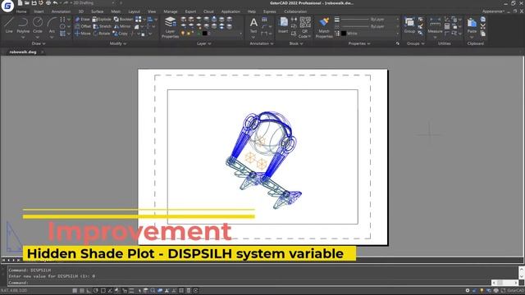Screen dimensions: 525x295
Task: Click the black layer color swatch
Action: 204,34
